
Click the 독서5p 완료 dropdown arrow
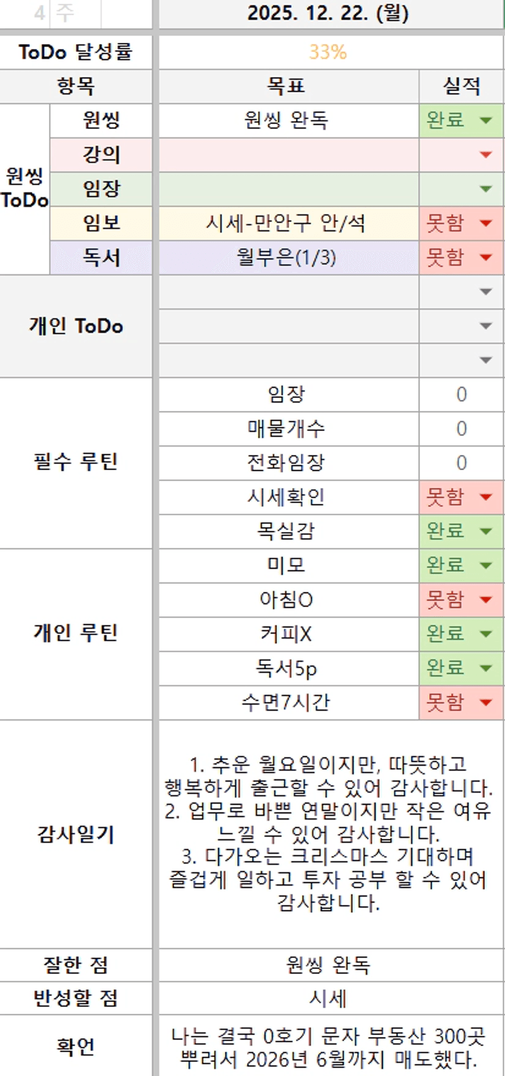(486, 668)
